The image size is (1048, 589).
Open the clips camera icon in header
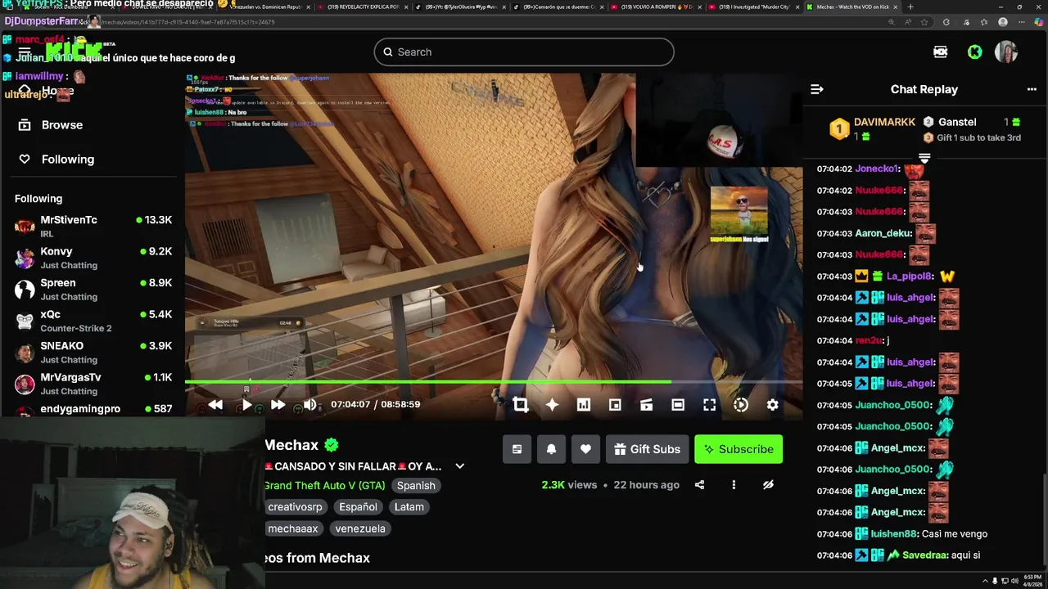tap(941, 52)
